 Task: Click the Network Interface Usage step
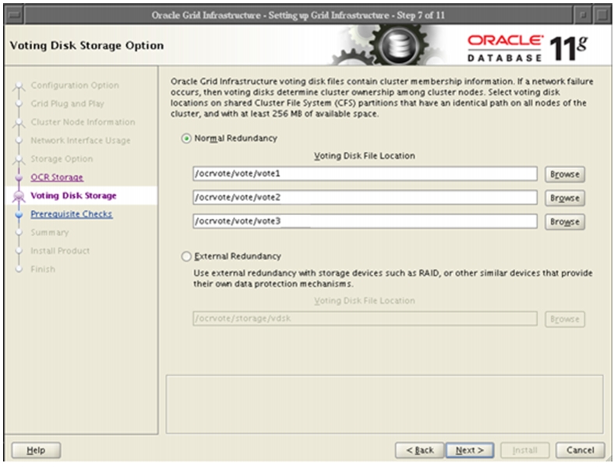pos(81,140)
